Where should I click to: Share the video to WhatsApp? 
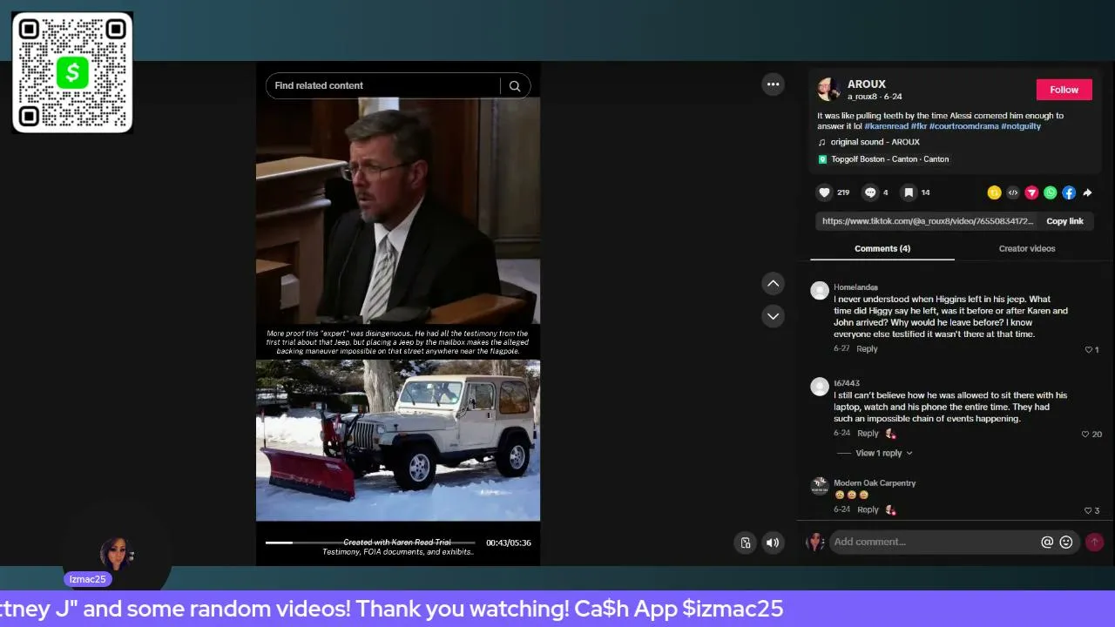pos(1050,192)
